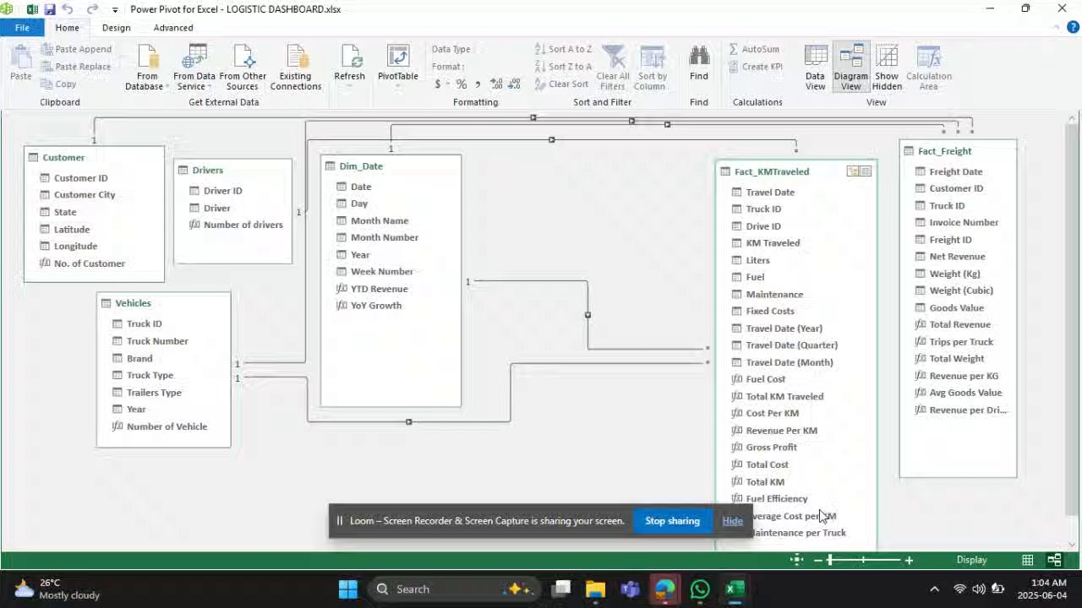Refresh the data model
This screenshot has height=608, width=1082.
coord(349,64)
